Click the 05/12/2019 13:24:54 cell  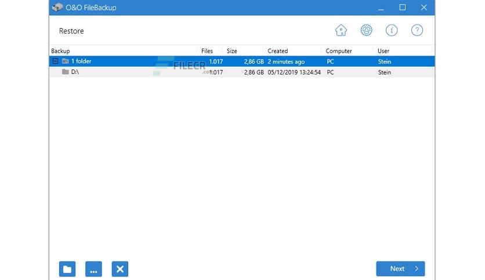pyautogui.click(x=294, y=72)
